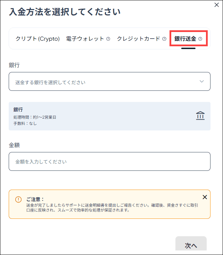Focus the 金額を入力してください amount field
The width and height of the screenshot is (223, 255).
(109, 161)
